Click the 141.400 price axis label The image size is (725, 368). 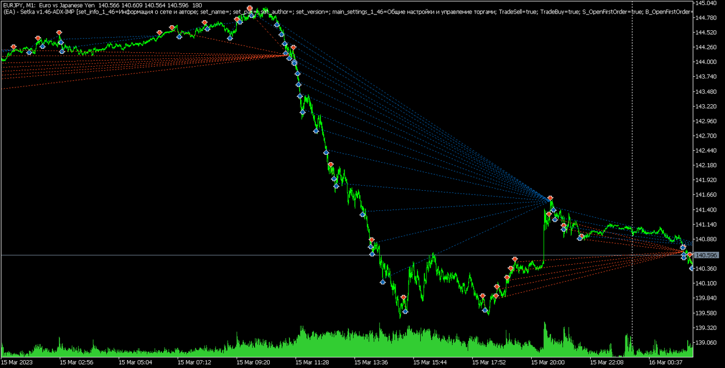click(706, 209)
